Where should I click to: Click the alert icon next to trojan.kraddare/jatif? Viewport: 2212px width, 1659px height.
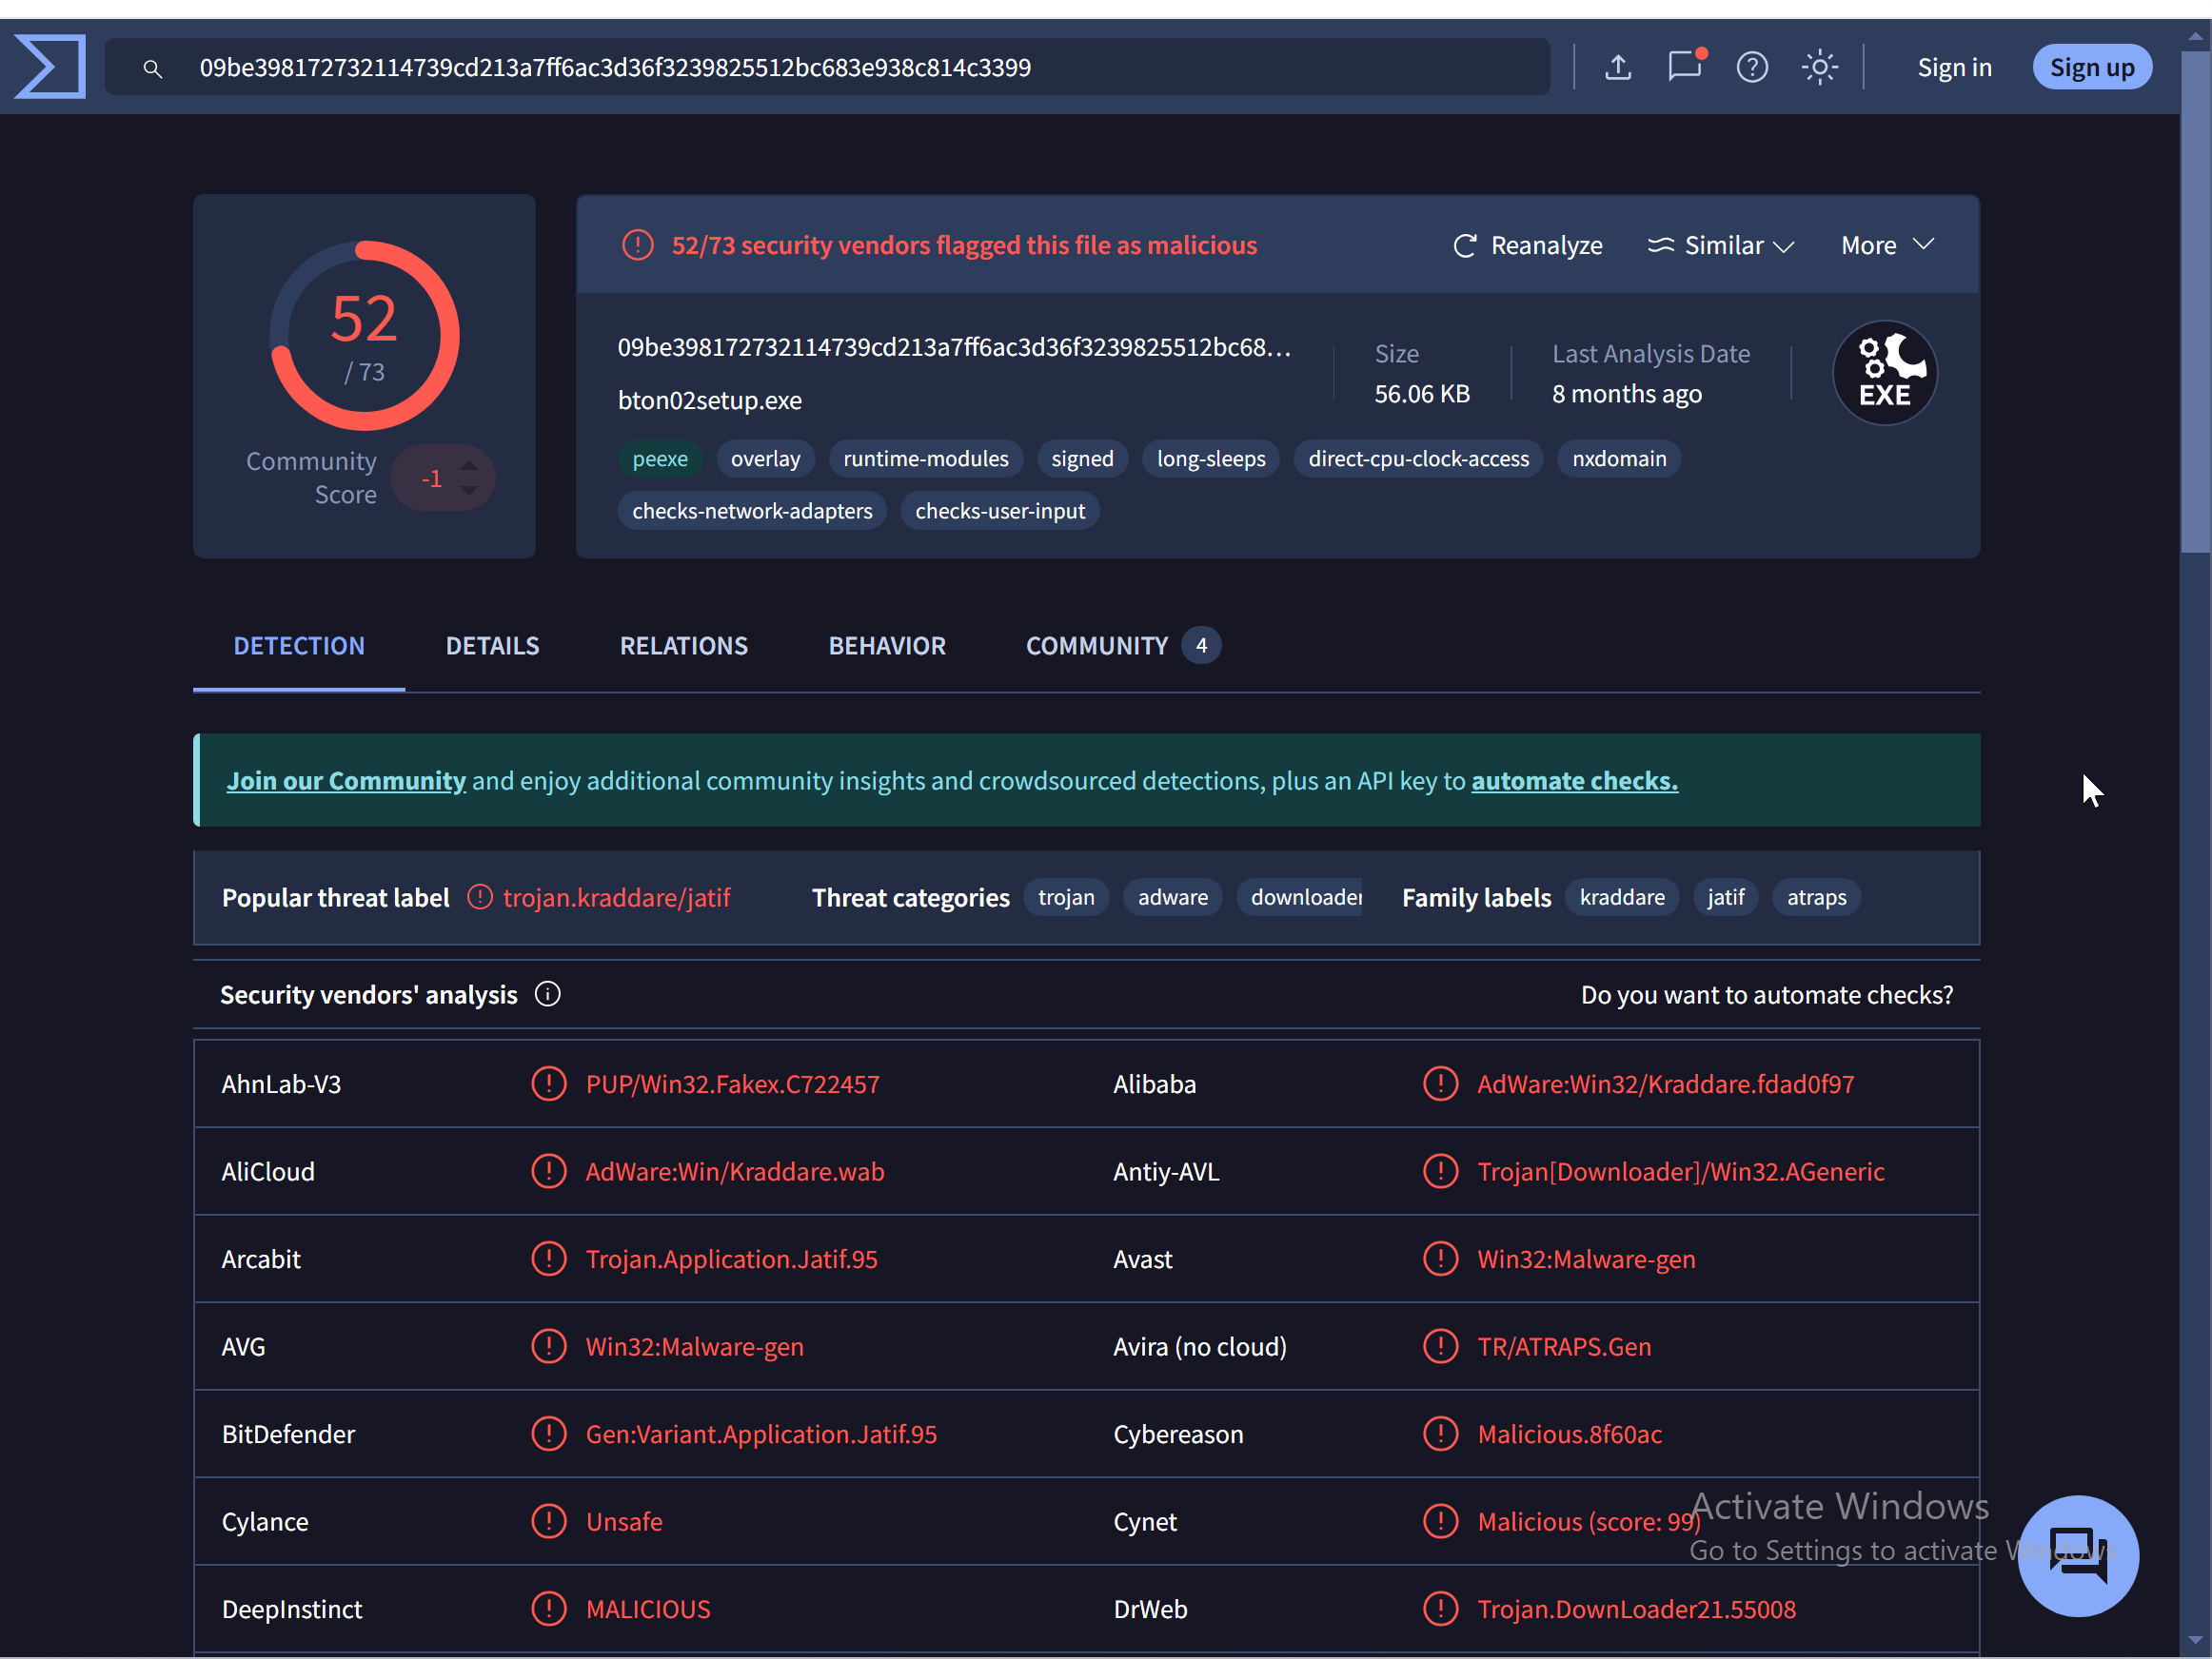click(x=480, y=896)
